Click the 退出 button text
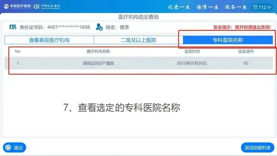 tap(18, 148)
